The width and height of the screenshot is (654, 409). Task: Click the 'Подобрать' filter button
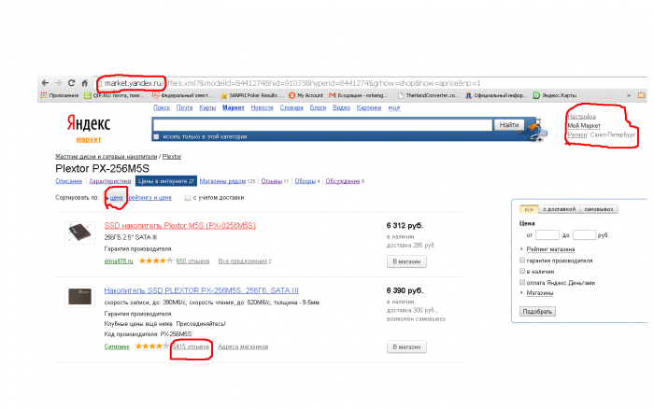[x=537, y=312]
